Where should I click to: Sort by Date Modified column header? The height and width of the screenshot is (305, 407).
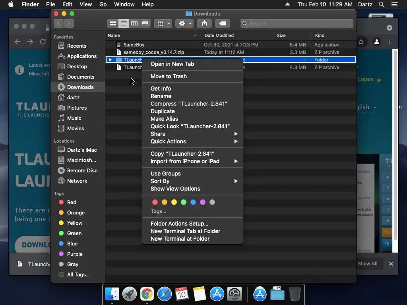point(236,35)
